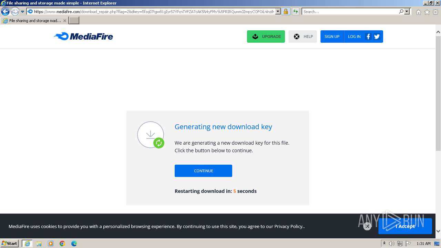Click the volume speaker tray icon

(392, 244)
